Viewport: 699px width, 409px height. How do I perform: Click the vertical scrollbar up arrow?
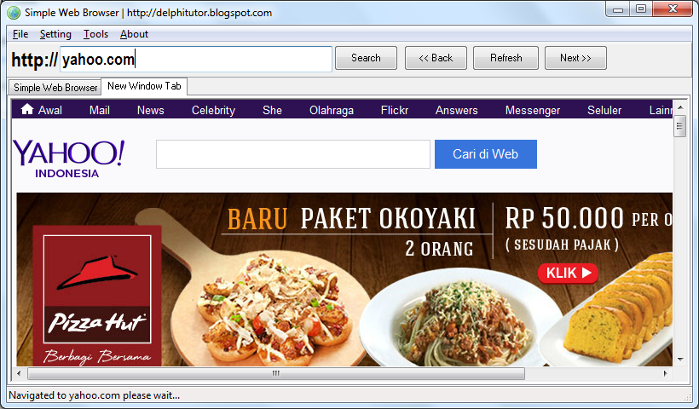(680, 107)
